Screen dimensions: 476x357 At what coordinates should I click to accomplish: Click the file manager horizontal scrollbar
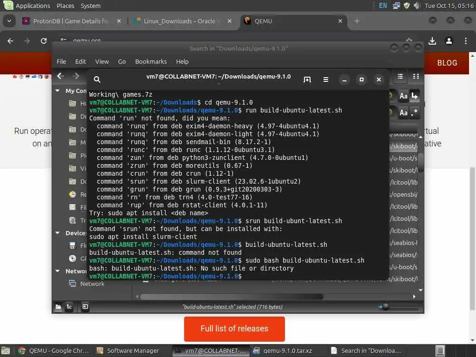[x=232, y=297]
